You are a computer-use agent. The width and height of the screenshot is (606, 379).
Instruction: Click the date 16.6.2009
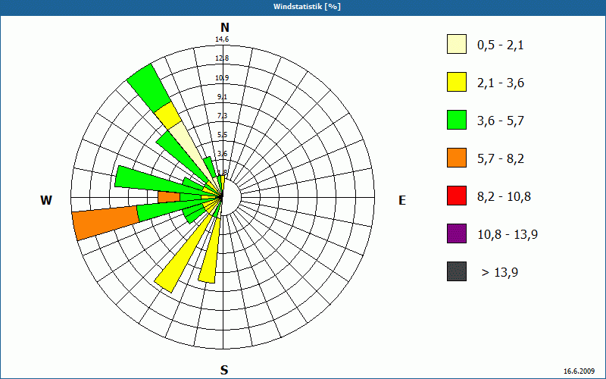point(579,371)
